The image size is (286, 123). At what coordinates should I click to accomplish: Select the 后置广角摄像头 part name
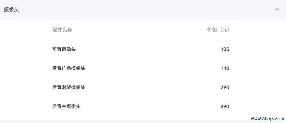pyautogui.click(x=69, y=68)
